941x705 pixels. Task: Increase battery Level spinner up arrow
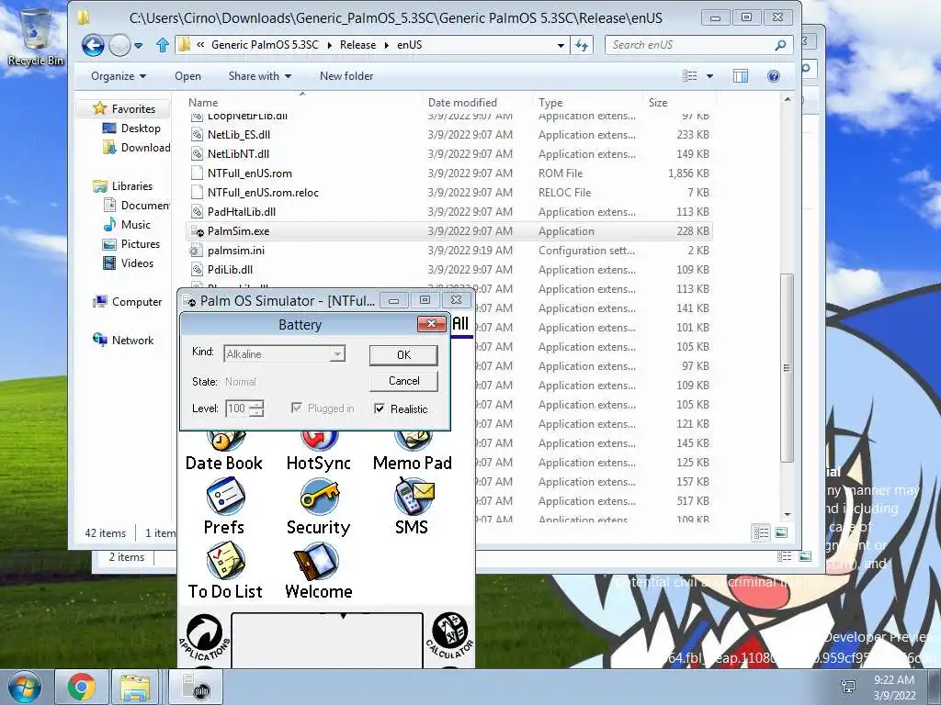click(x=256, y=404)
